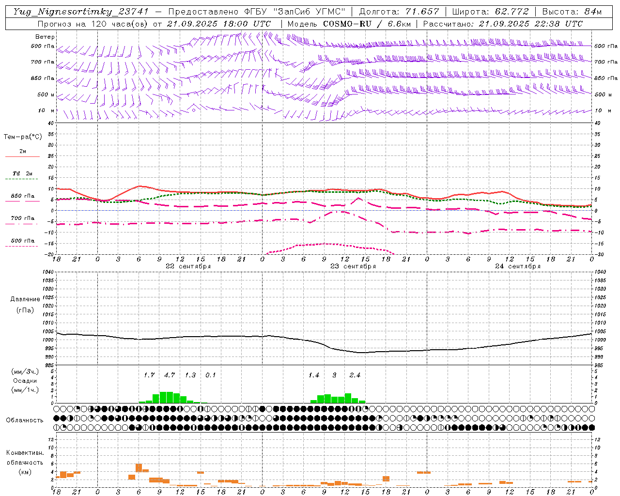Select the (мм/1ч.) precipitation unit label
The width and height of the screenshot is (620, 496).
click(25, 390)
